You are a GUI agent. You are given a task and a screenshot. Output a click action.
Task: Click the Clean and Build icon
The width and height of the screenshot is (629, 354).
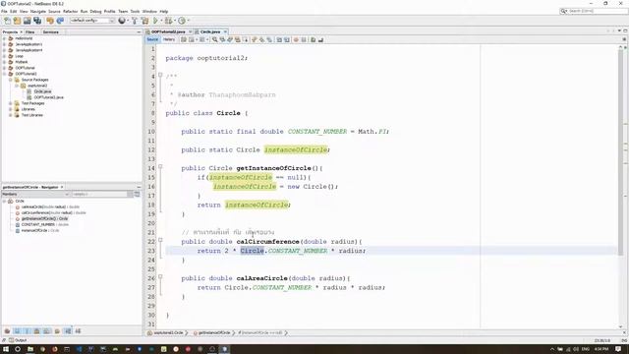pos(144,21)
